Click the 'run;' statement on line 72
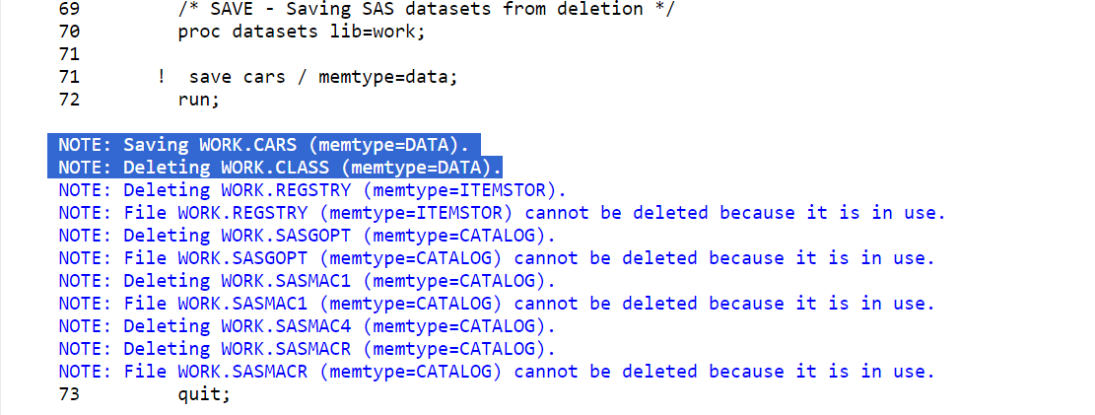 click(199, 100)
